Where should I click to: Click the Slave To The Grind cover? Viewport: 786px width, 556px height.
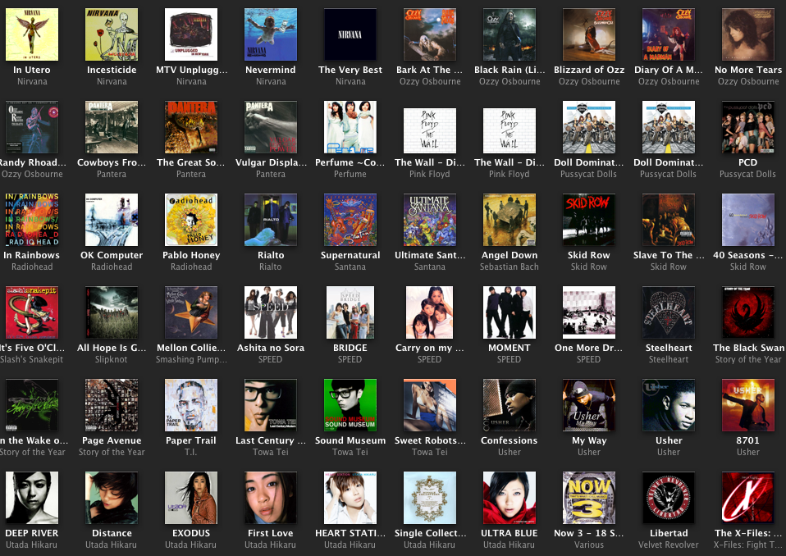point(669,220)
